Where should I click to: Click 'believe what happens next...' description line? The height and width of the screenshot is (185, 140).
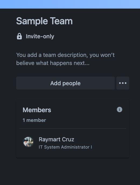tap(53, 63)
